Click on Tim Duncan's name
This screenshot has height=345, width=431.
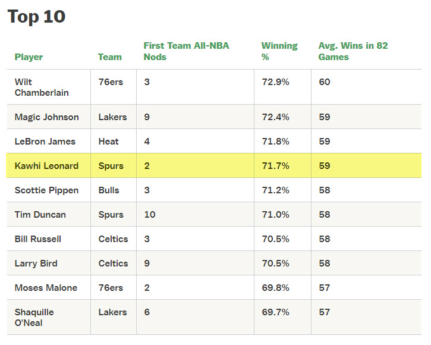tap(40, 215)
